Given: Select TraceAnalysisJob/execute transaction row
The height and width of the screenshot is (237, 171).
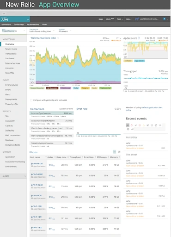Looking at the screenshot, I should click(51, 143).
